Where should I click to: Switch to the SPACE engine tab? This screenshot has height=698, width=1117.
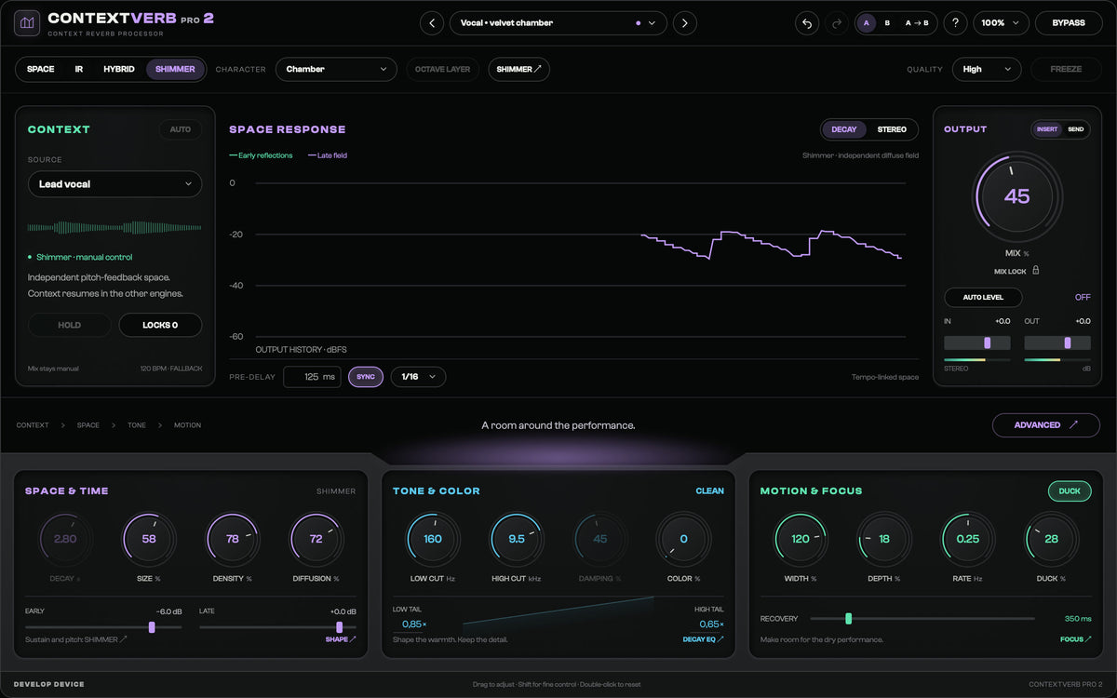point(40,69)
